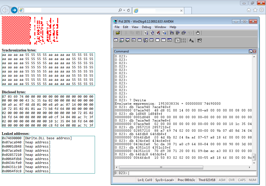Open the Watch window with the glasses icon
266x186 pixels.
[122, 40]
